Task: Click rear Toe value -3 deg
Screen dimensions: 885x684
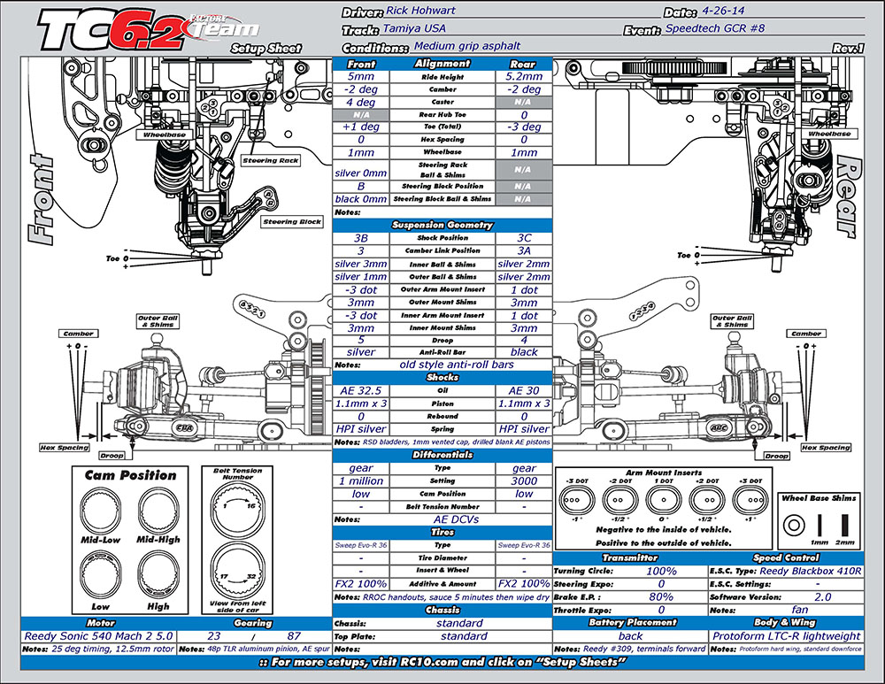Action: click(x=524, y=127)
